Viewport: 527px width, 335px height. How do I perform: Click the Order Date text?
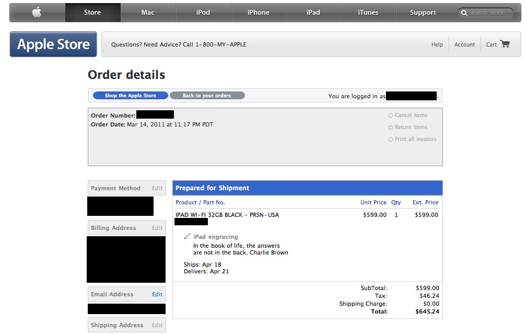click(152, 124)
